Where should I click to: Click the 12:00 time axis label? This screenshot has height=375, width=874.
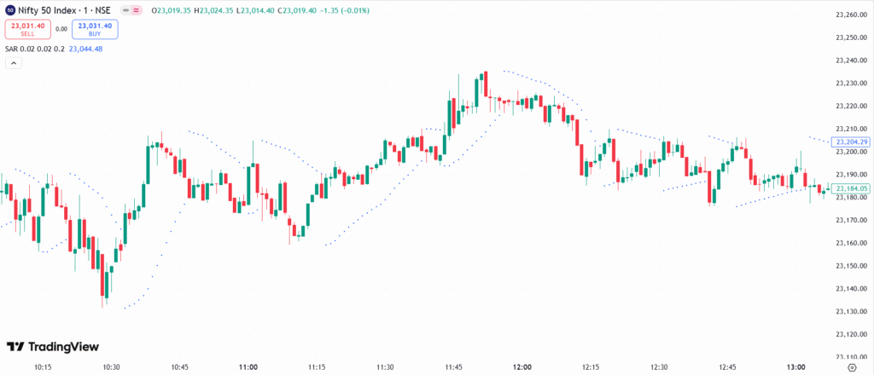pos(522,366)
